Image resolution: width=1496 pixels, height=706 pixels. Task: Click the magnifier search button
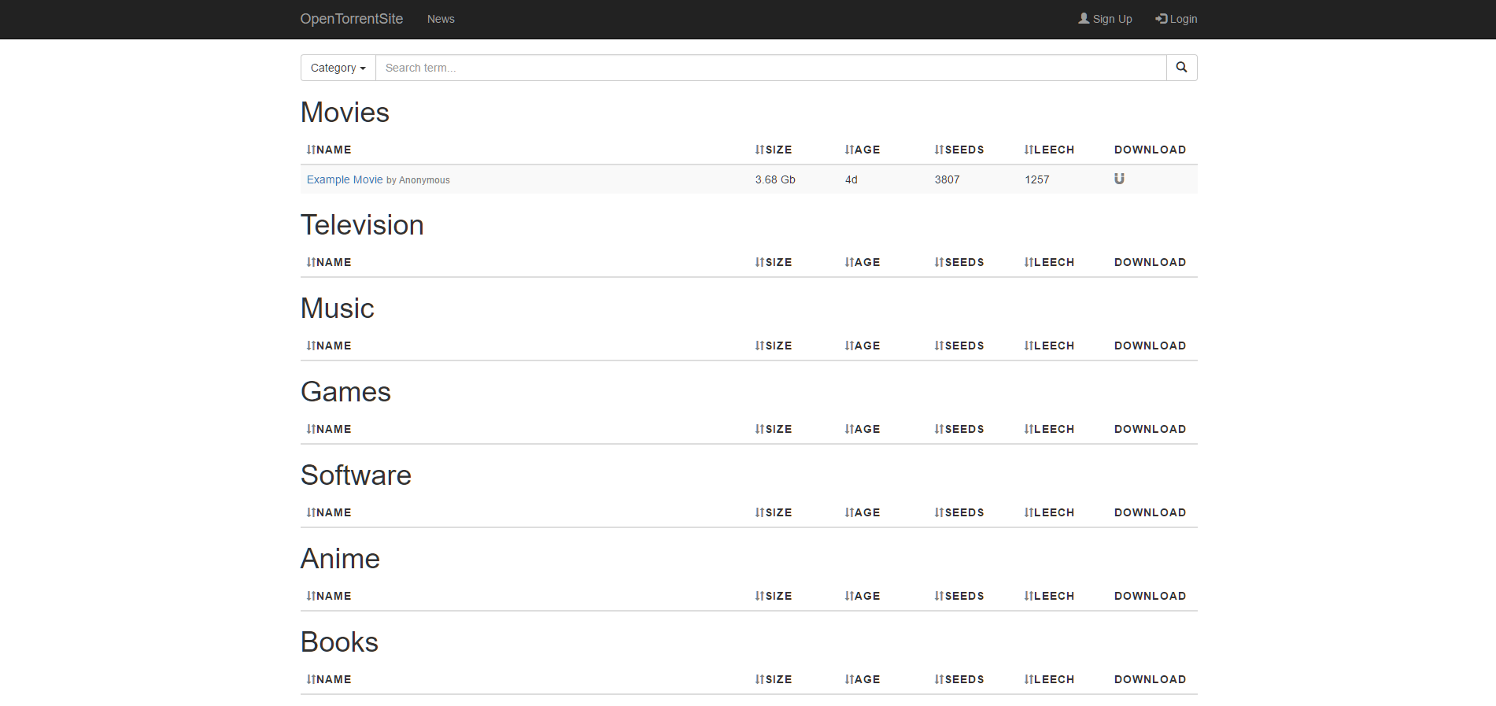[x=1181, y=68]
